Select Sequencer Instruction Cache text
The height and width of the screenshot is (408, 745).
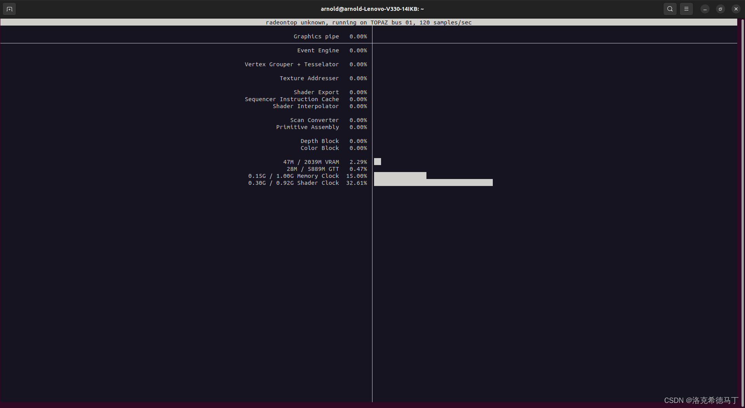[292, 99]
